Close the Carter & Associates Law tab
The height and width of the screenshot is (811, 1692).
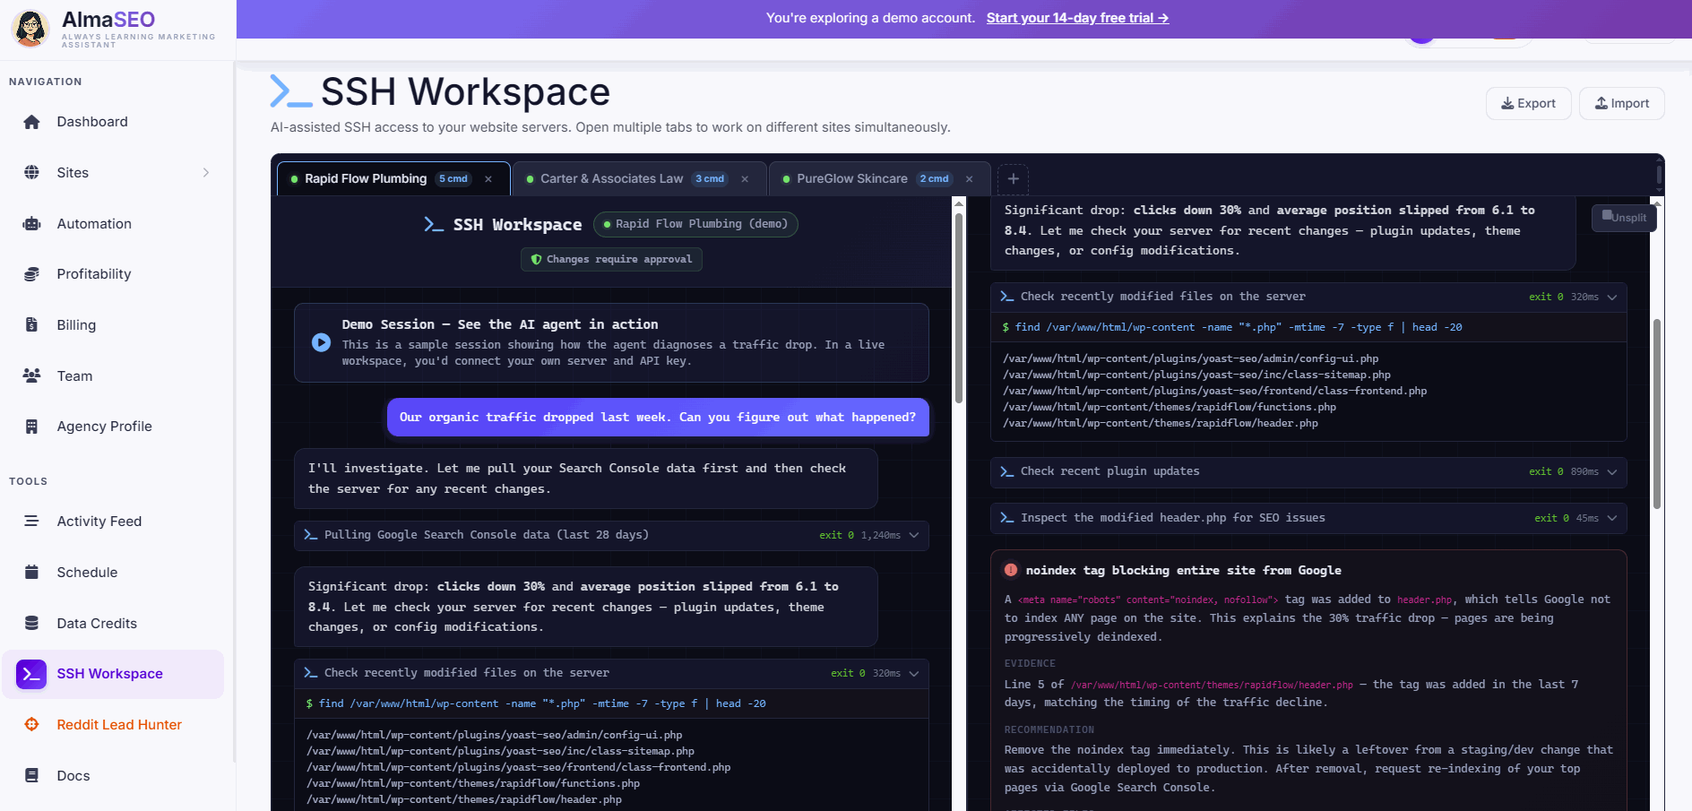745,179
